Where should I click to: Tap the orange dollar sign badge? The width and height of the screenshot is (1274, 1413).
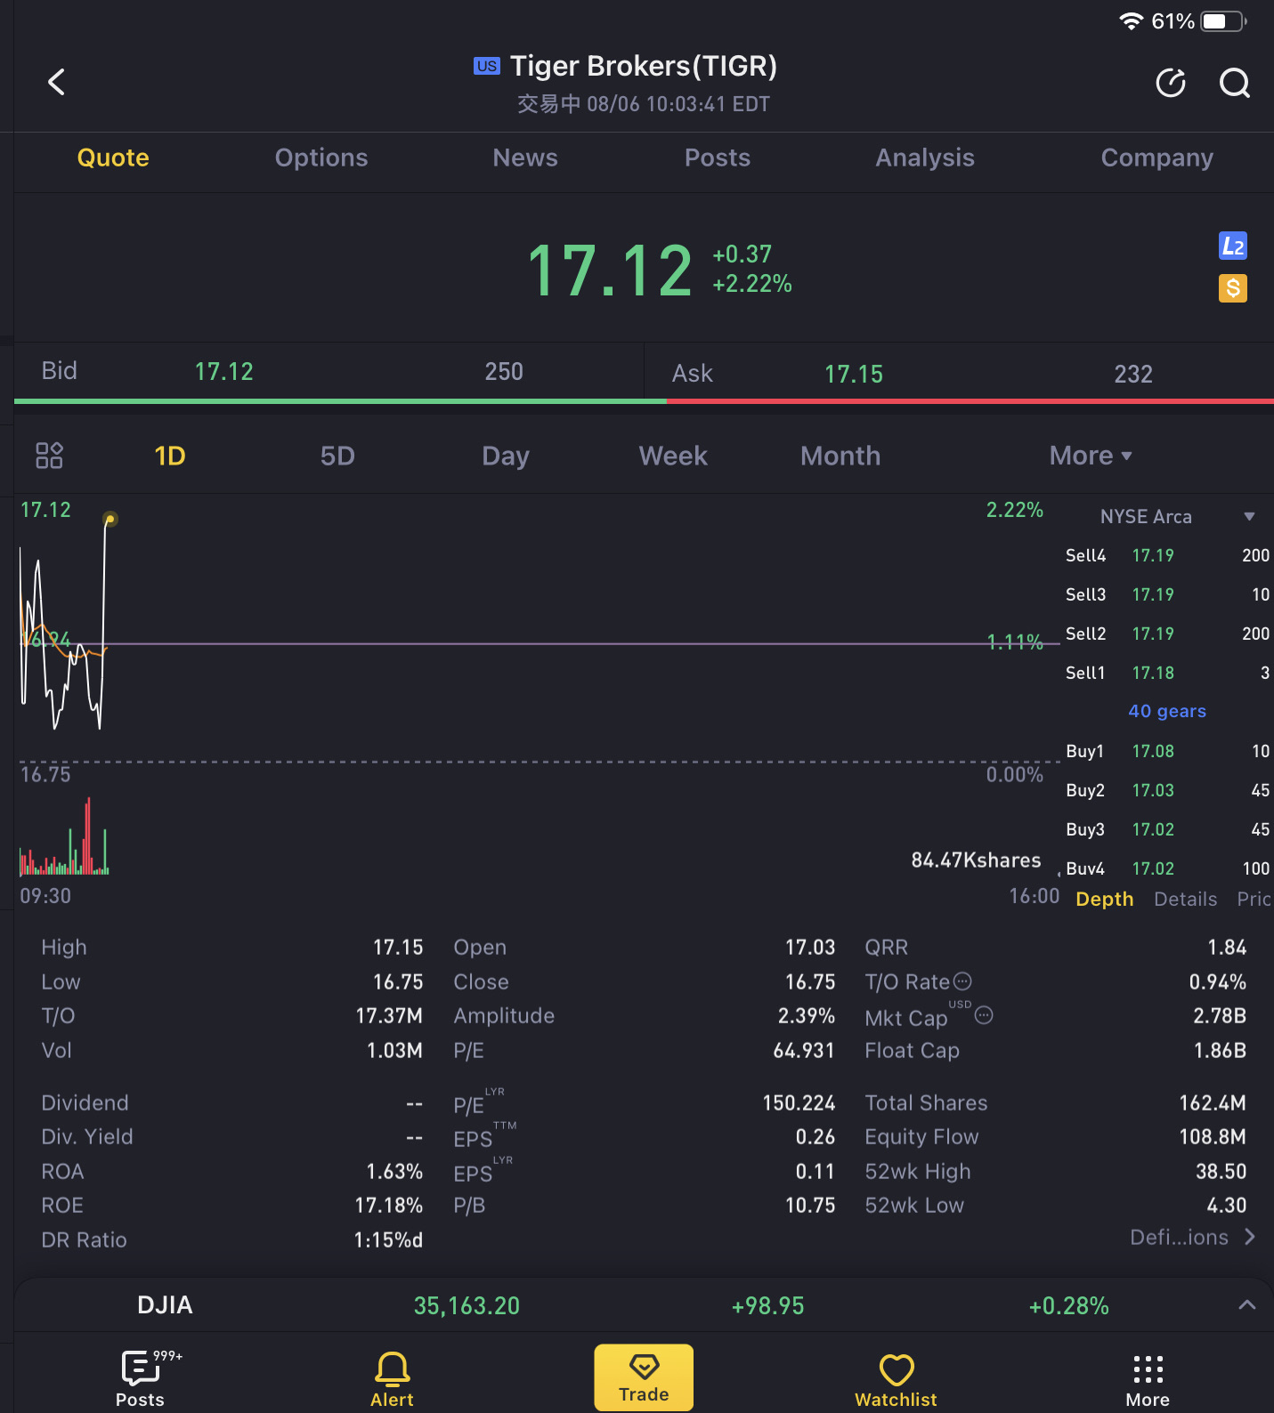pyautogui.click(x=1233, y=288)
